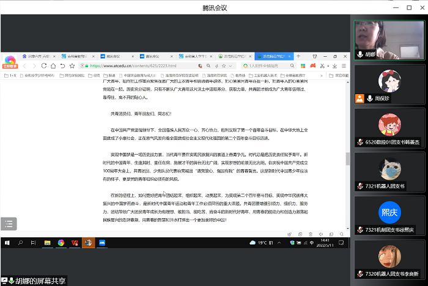
Task: Select 胡娜's video thumbnail
Action: point(389,40)
